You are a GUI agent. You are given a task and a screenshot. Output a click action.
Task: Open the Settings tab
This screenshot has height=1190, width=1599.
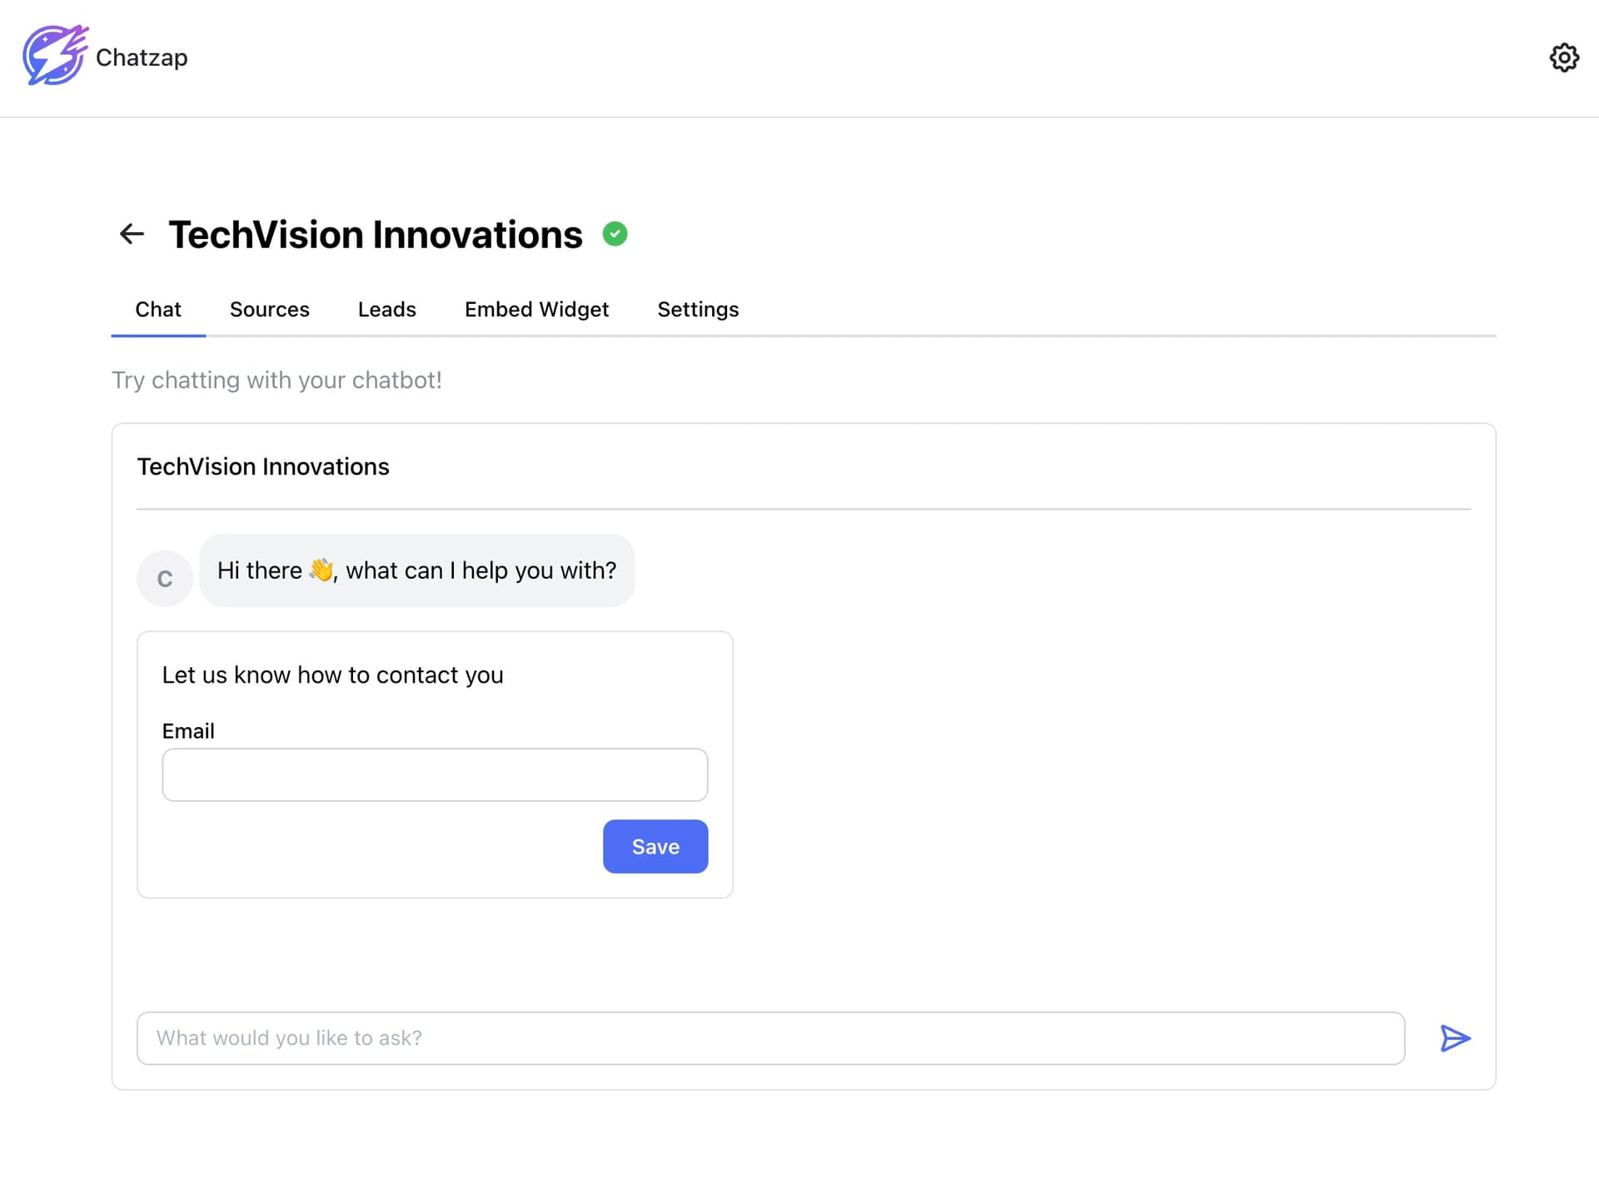click(x=698, y=309)
